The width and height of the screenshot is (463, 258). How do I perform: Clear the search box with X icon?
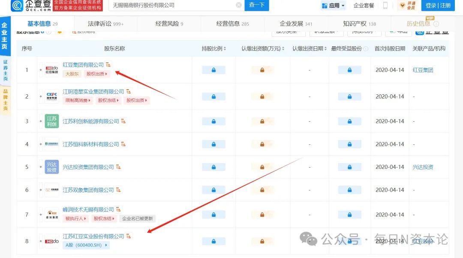[239, 5]
